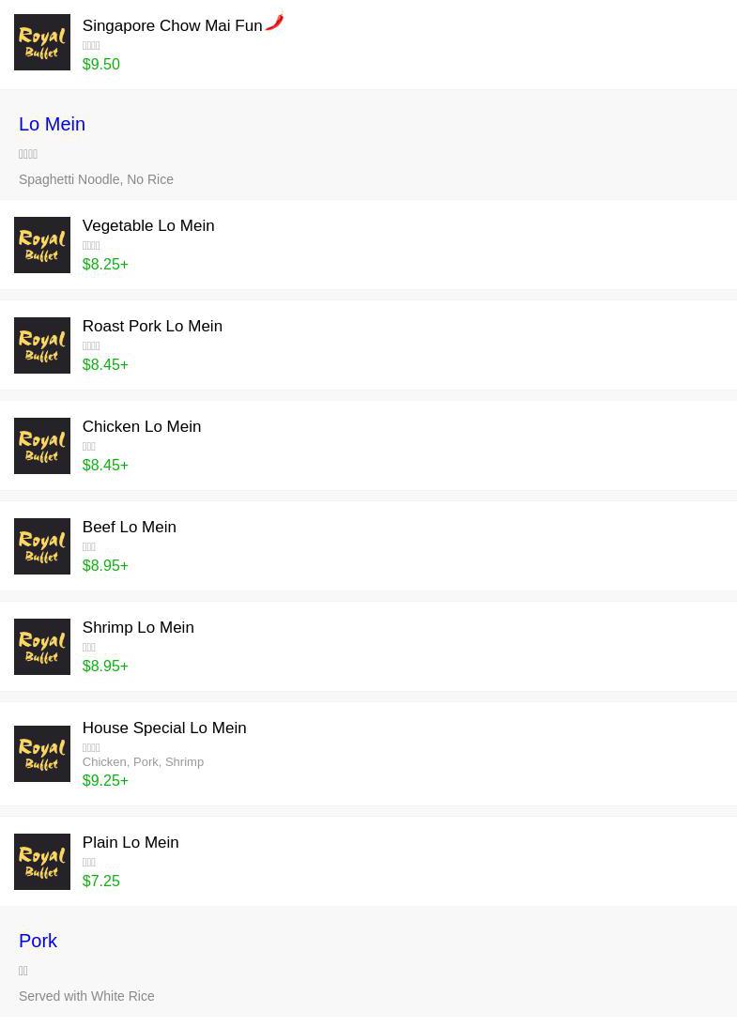The height and width of the screenshot is (1027, 737).
Task: Select the Singapore Chow Mai Fun title
Action: (173, 25)
